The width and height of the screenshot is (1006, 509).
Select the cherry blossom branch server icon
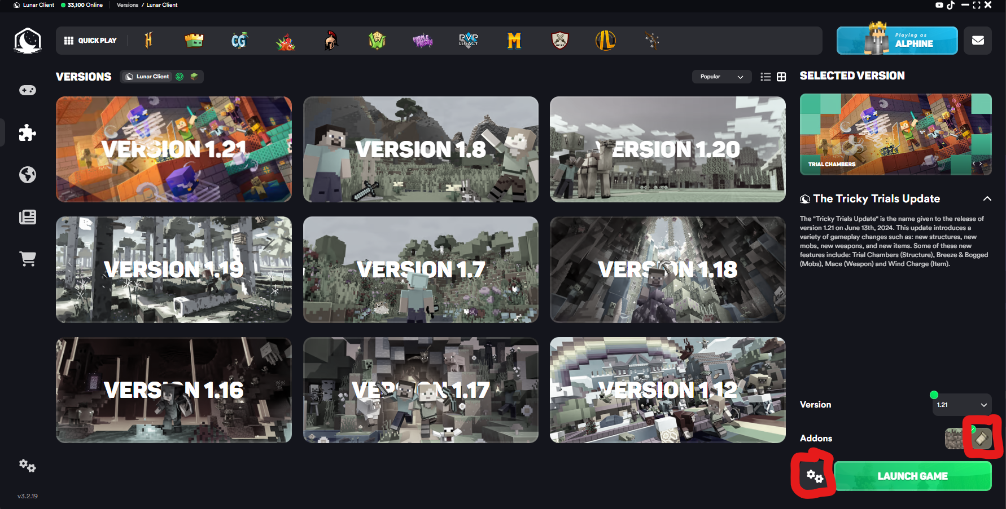652,41
